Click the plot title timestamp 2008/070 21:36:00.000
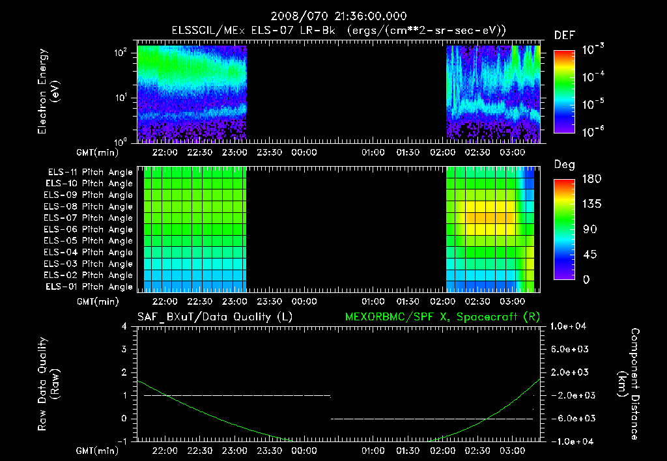667x461 pixels. (x=339, y=16)
